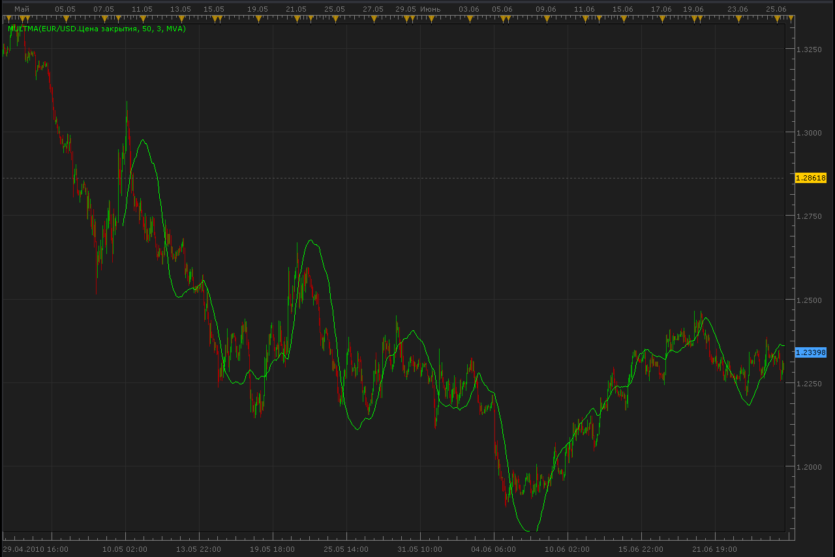Viewport: 835px width, 557px height.
Task: Click the 29.04.2010 16:00 time label
Action: [35, 549]
